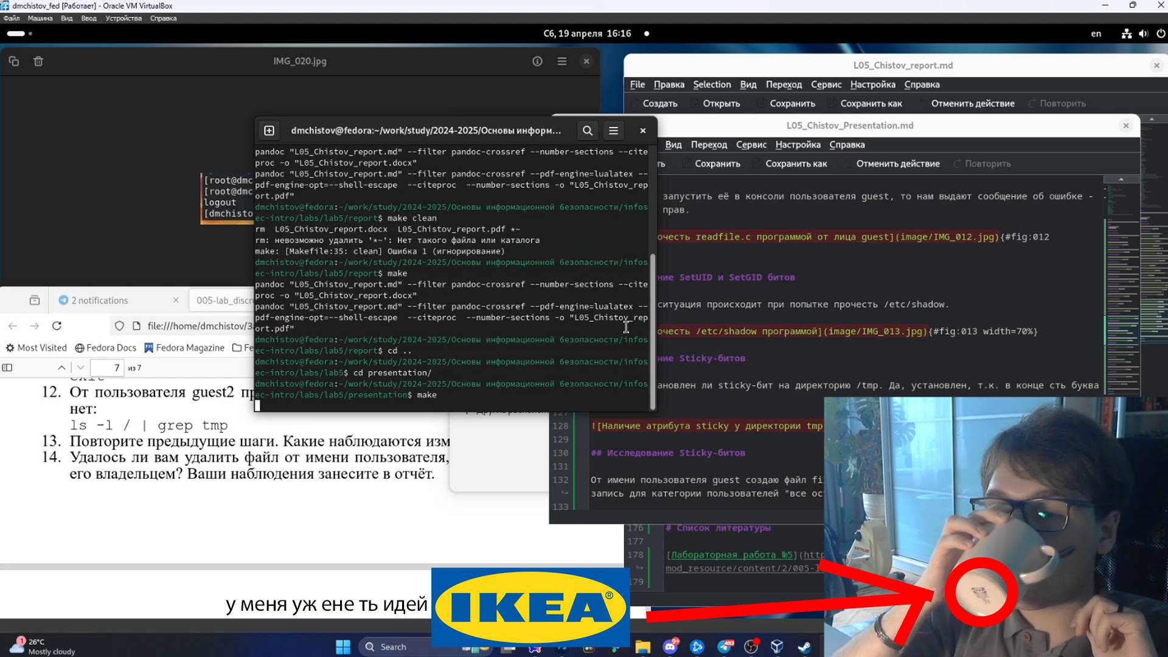Click the Firefox tracking protection shield
Image resolution: width=1168 pixels, height=657 pixels.
click(119, 326)
